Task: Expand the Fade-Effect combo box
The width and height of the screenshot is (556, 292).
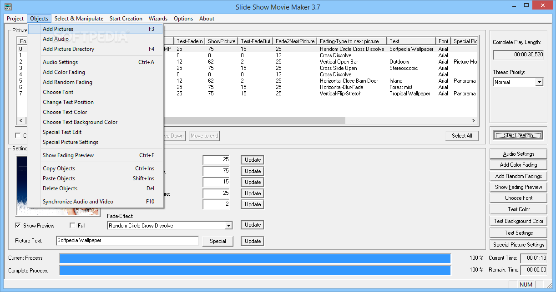Action: pyautogui.click(x=228, y=226)
